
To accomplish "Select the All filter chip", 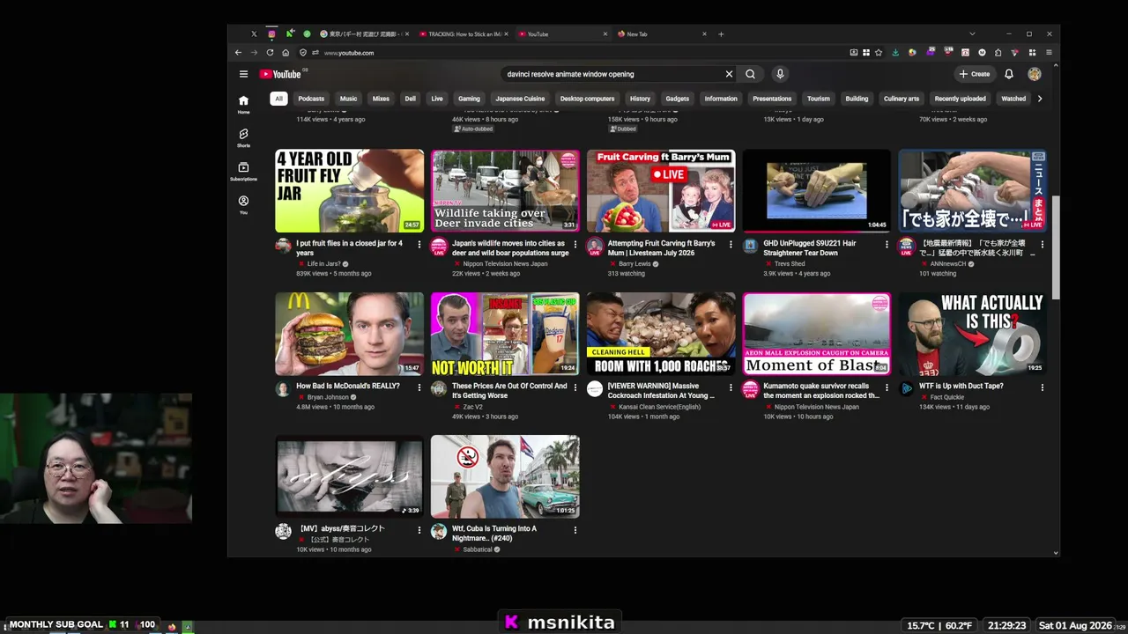I will tap(278, 99).
